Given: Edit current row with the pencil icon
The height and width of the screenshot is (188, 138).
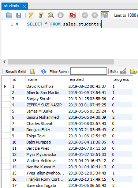Looking at the screenshot, I should click(124, 71).
